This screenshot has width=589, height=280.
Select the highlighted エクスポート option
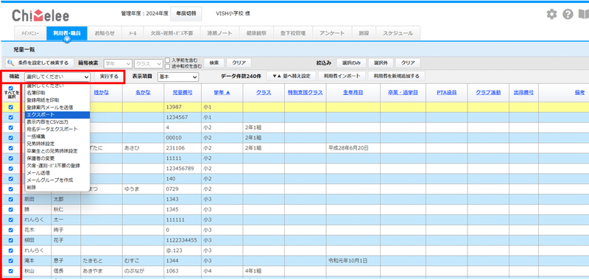57,115
